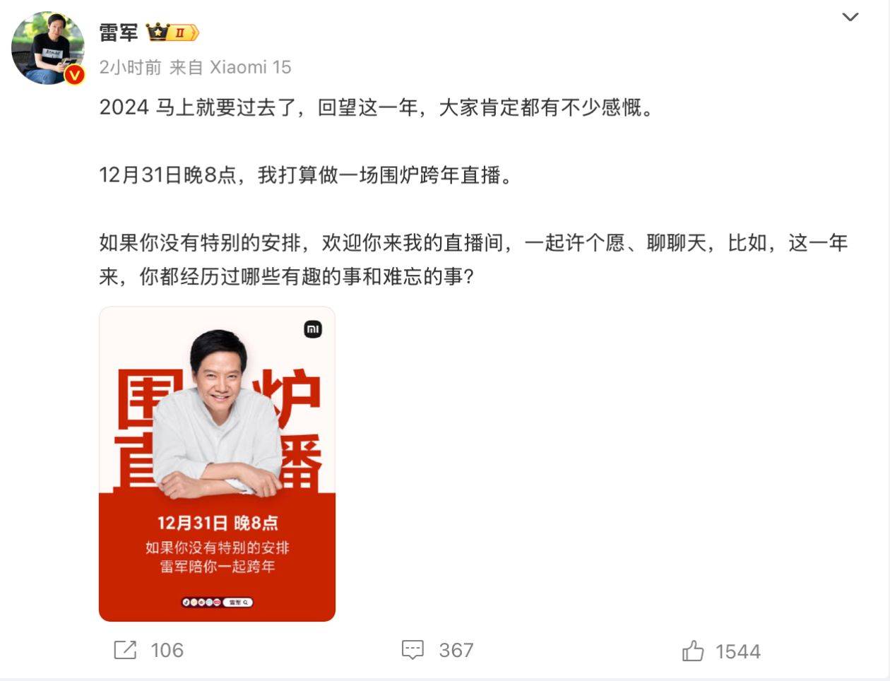The height and width of the screenshot is (681, 890).
Task: Click the paragraph starting 如果你没有特别的安排
Action: [473, 260]
